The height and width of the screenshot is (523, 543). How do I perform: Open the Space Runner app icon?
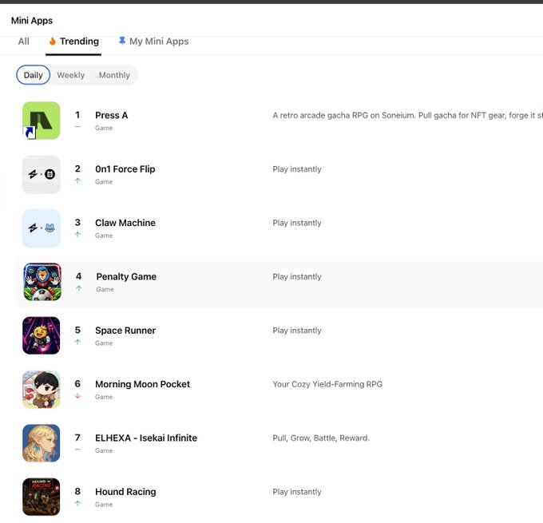point(42,335)
